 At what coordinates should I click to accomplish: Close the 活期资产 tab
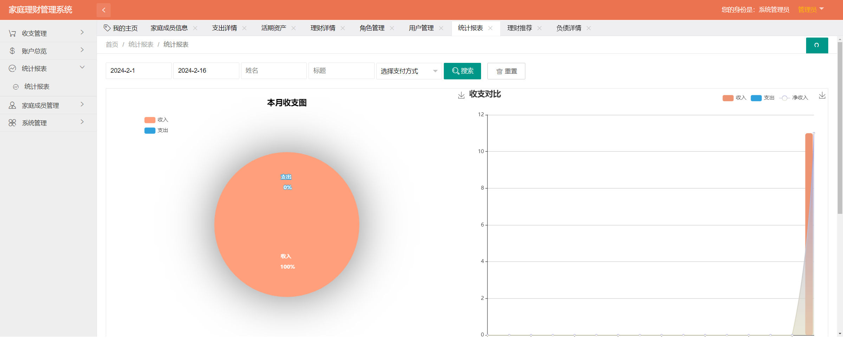pyautogui.click(x=294, y=28)
